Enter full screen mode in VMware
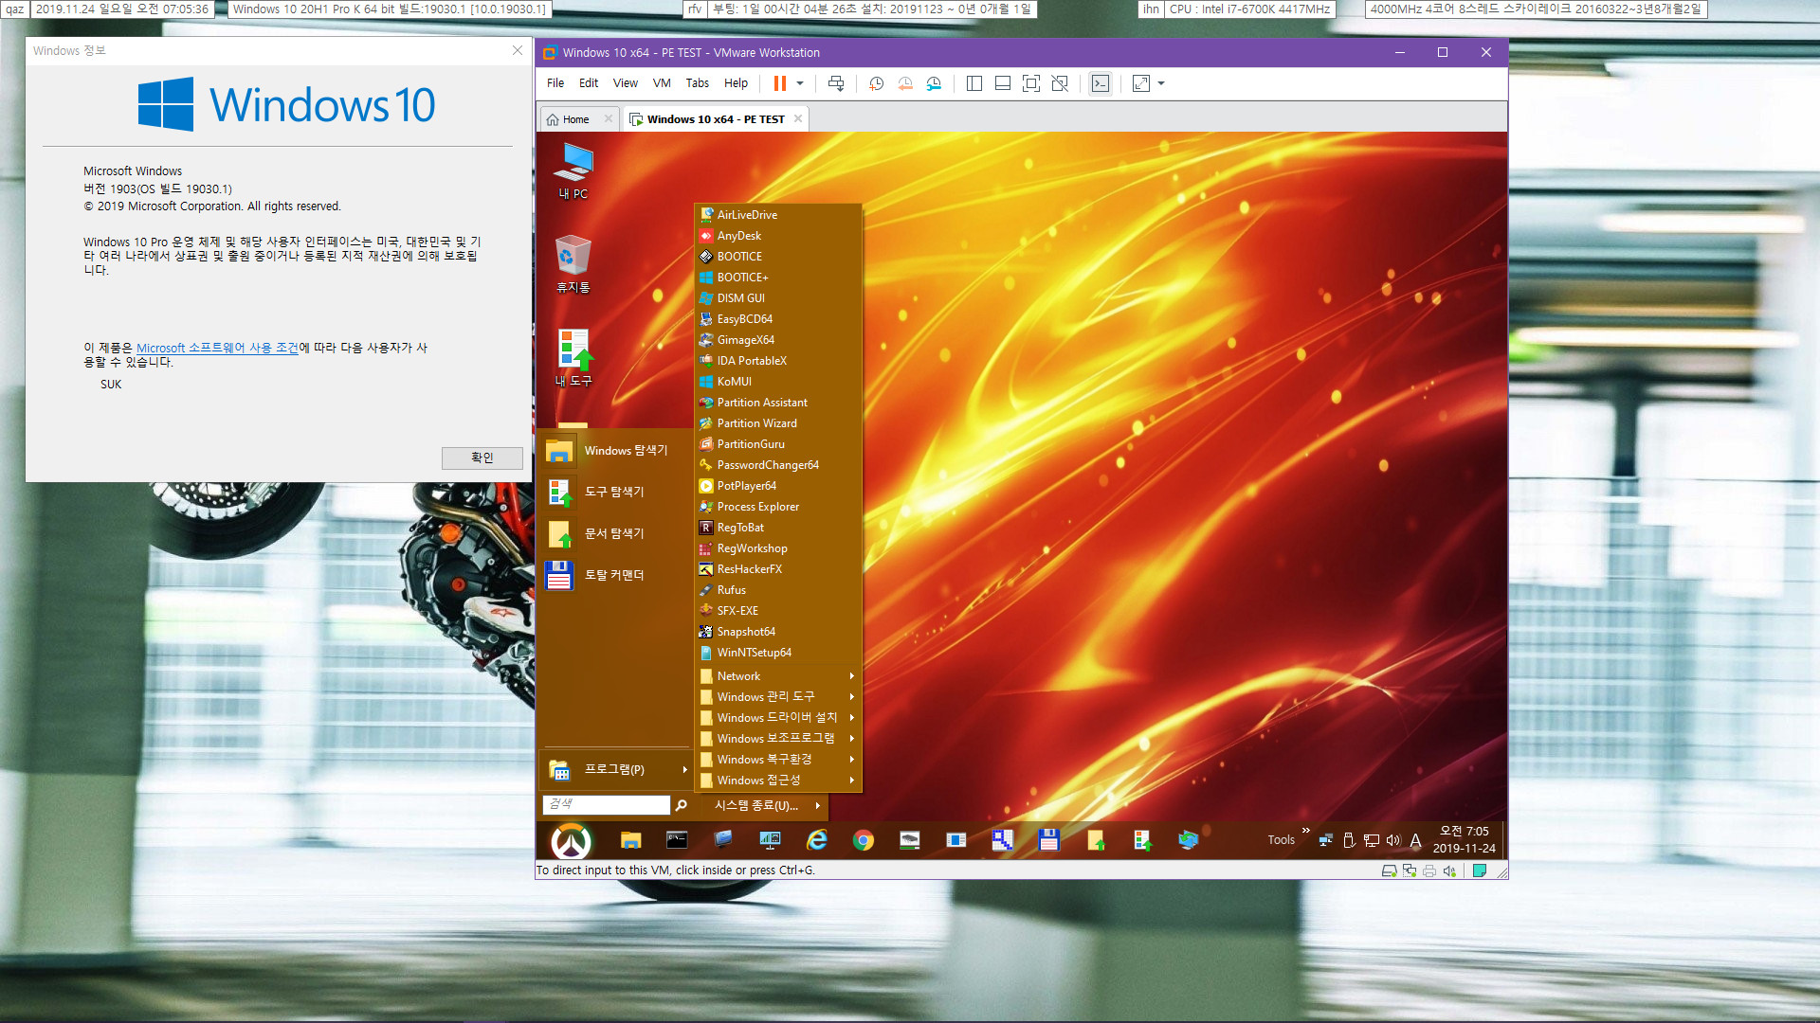1820x1023 pixels. 1031,83
